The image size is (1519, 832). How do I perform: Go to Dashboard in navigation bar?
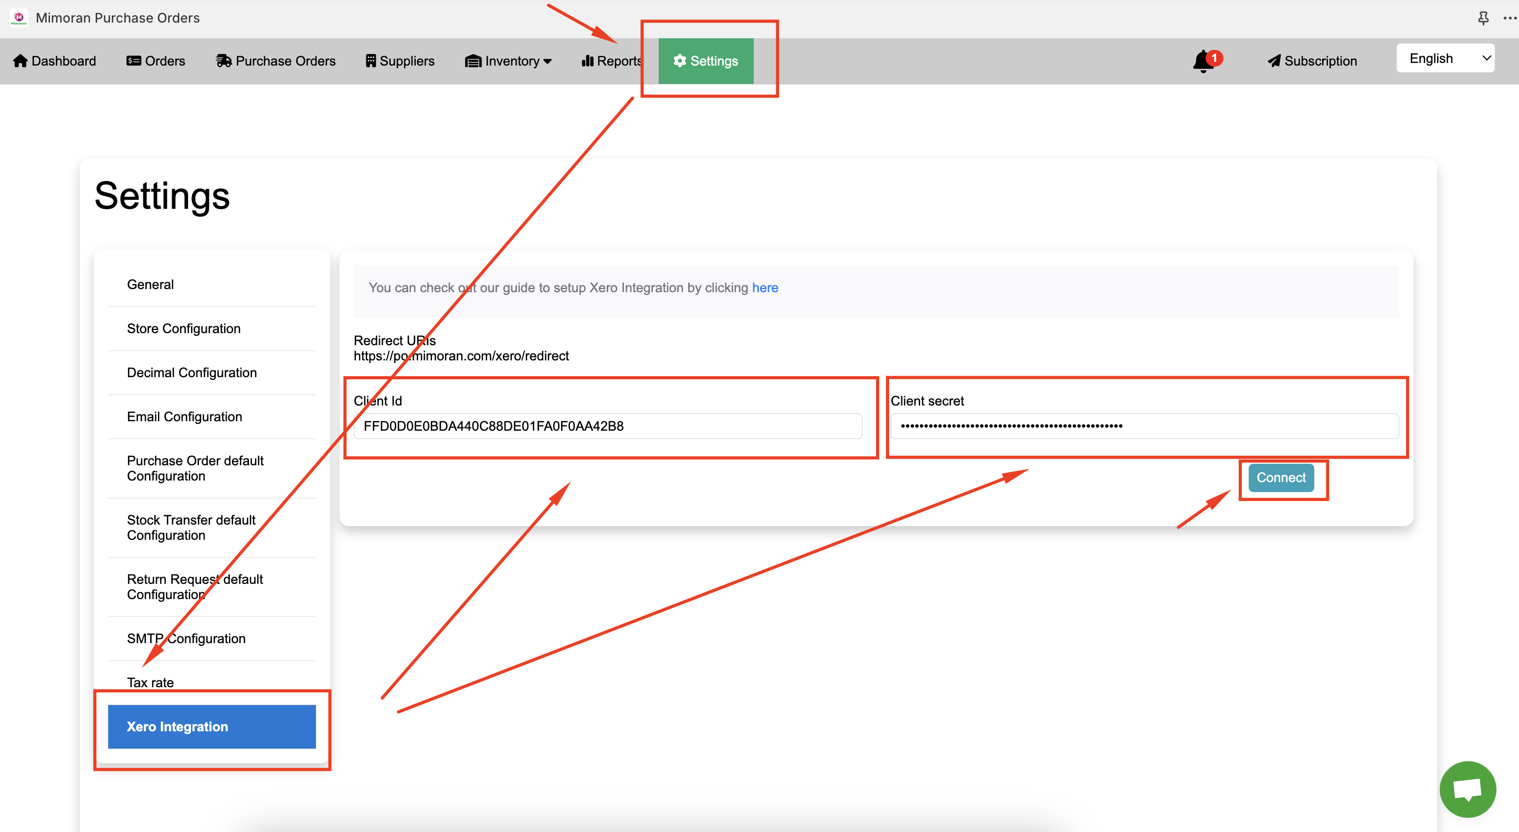point(54,61)
